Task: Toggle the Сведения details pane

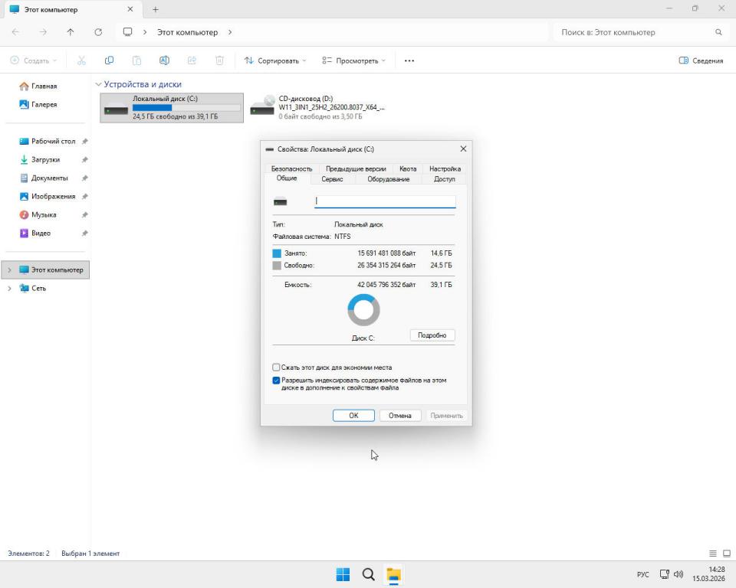Action: [x=701, y=60]
